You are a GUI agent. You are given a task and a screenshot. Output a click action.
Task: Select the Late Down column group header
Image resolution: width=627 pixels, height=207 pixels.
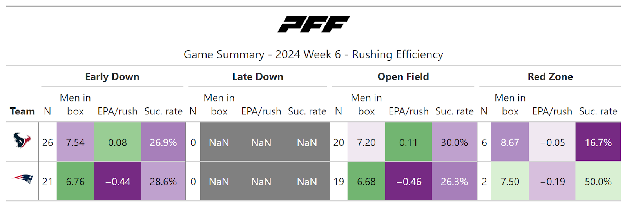coord(257,77)
